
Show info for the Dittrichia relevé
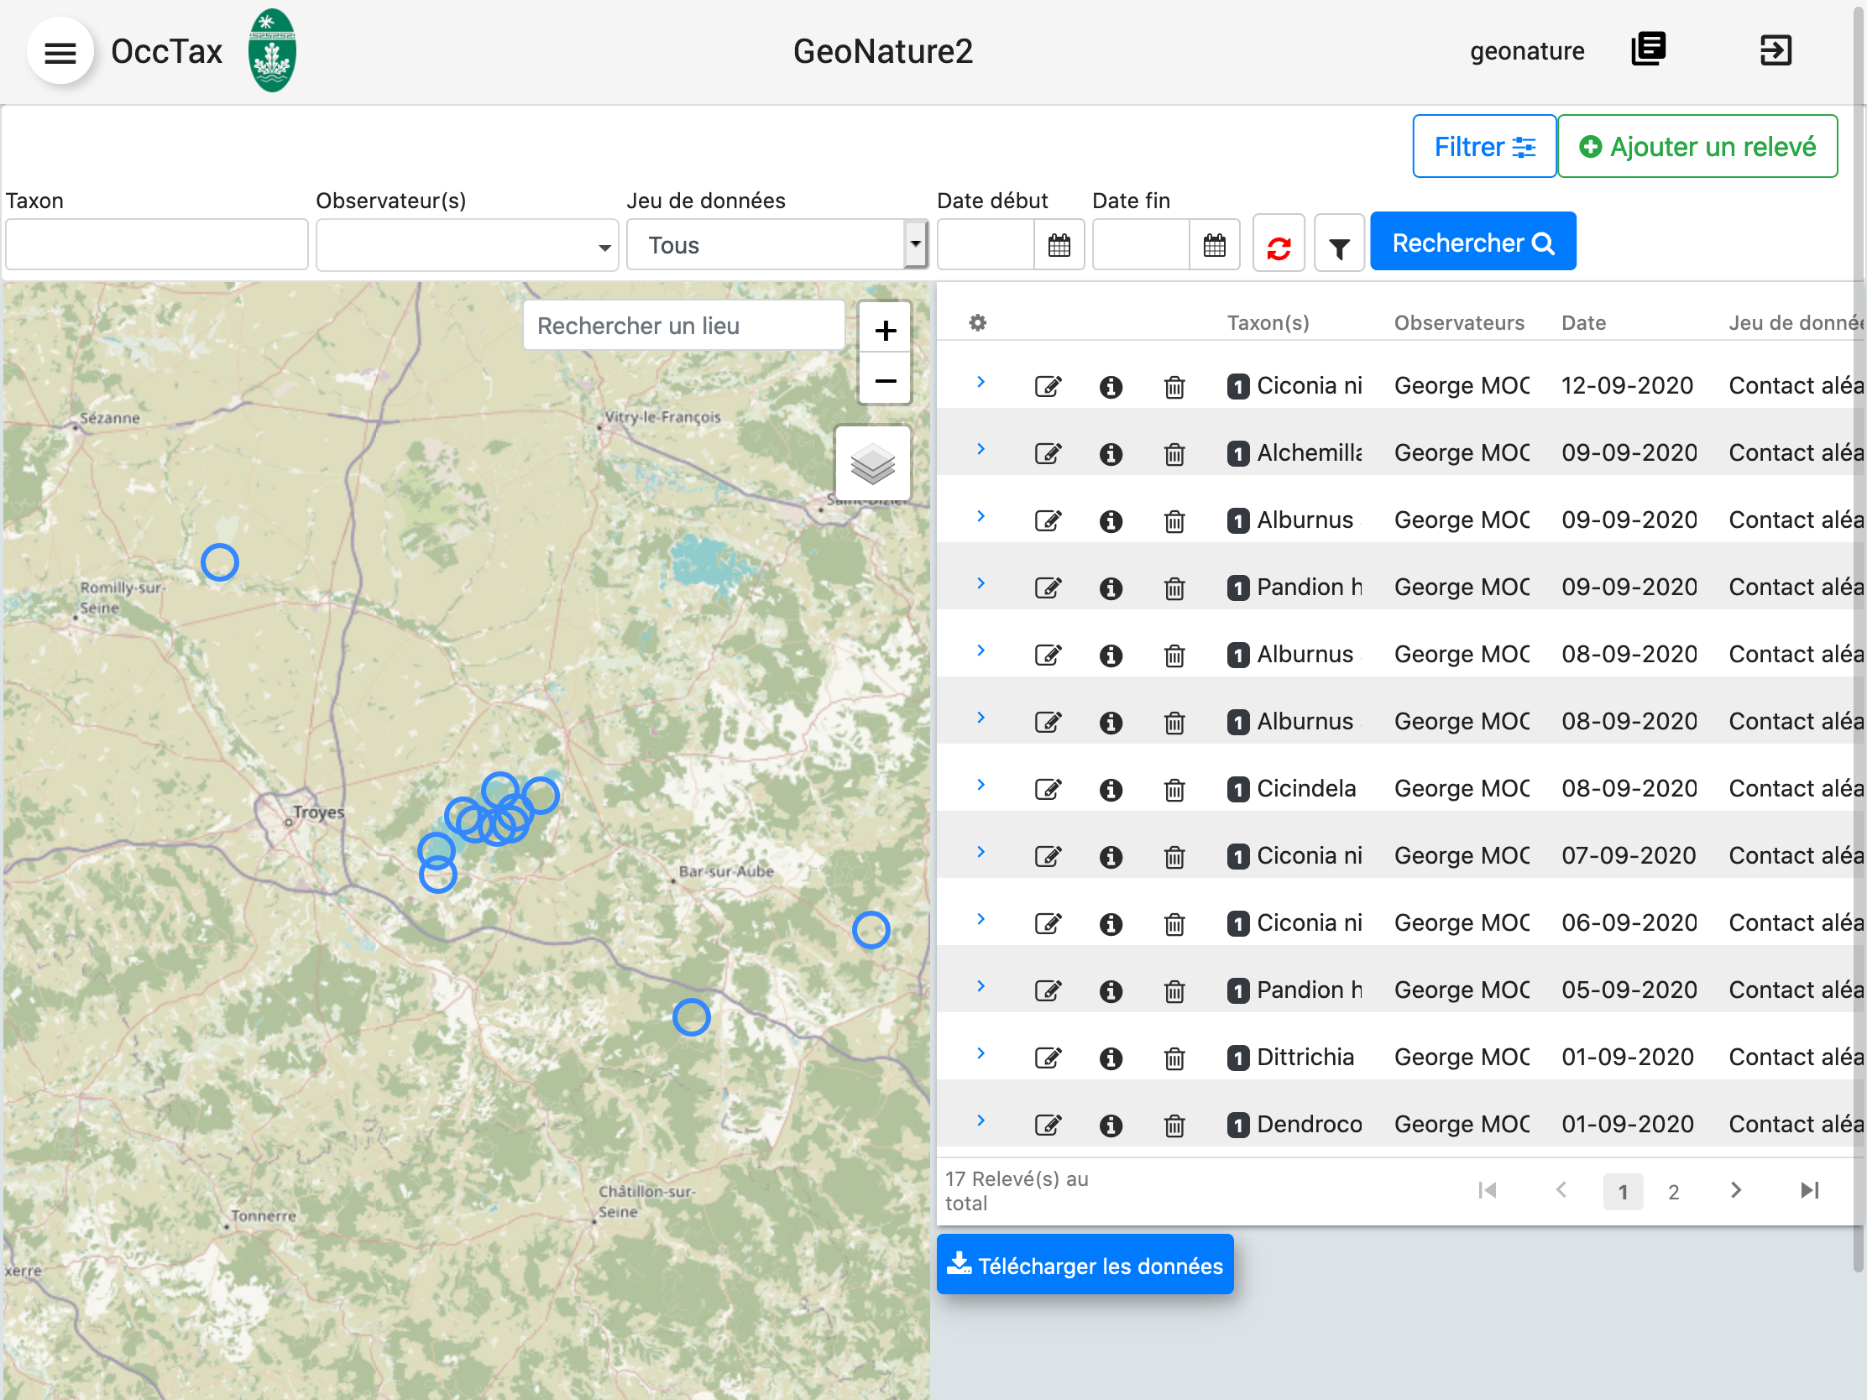tap(1111, 1058)
